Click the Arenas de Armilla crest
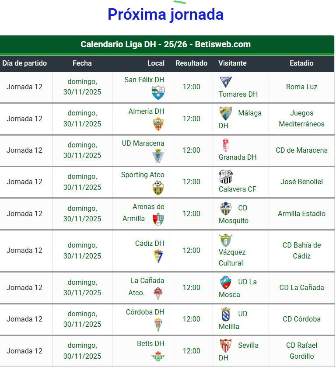Screen dimensions: 336x367 (158, 219)
